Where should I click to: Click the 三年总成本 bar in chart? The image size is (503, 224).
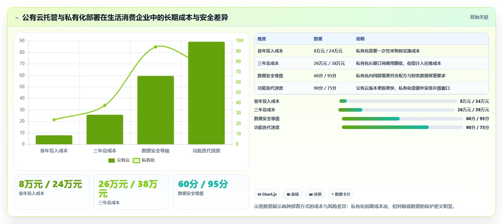(x=105, y=130)
